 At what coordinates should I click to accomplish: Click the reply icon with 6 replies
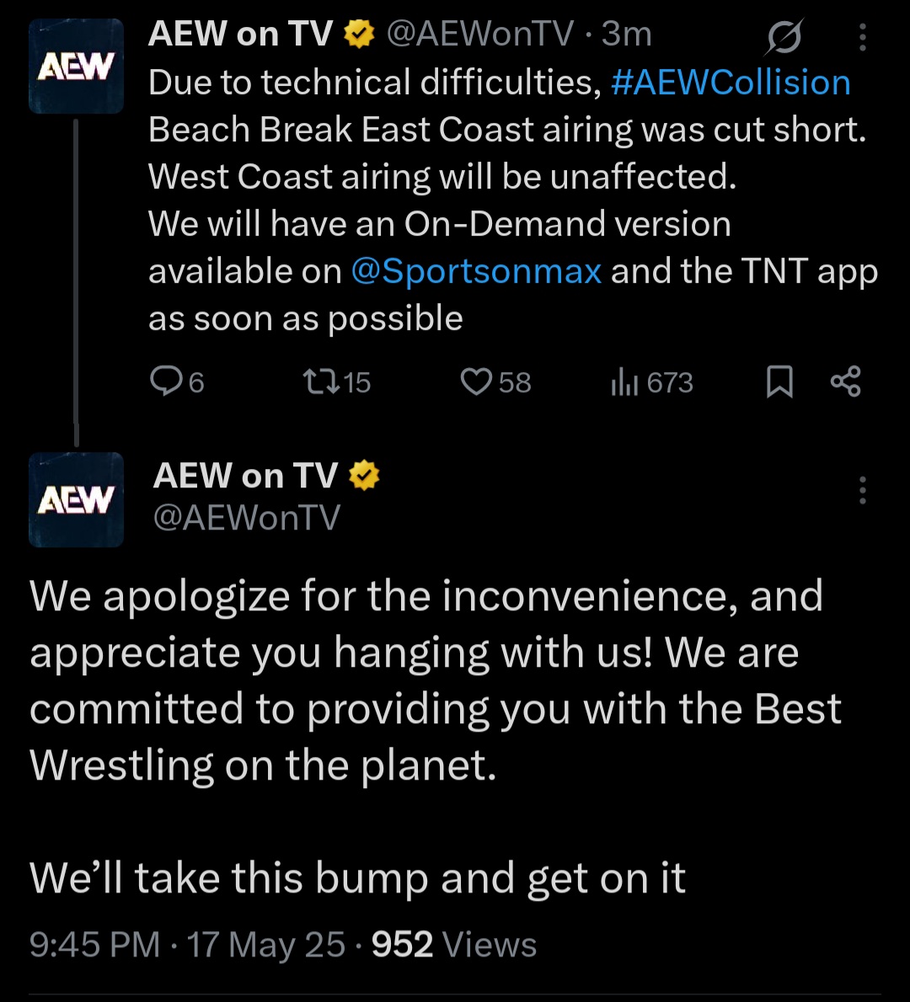(x=166, y=382)
